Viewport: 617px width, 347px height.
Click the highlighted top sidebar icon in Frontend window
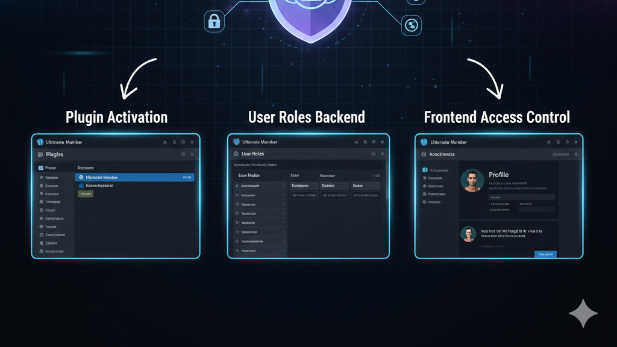[x=425, y=170]
